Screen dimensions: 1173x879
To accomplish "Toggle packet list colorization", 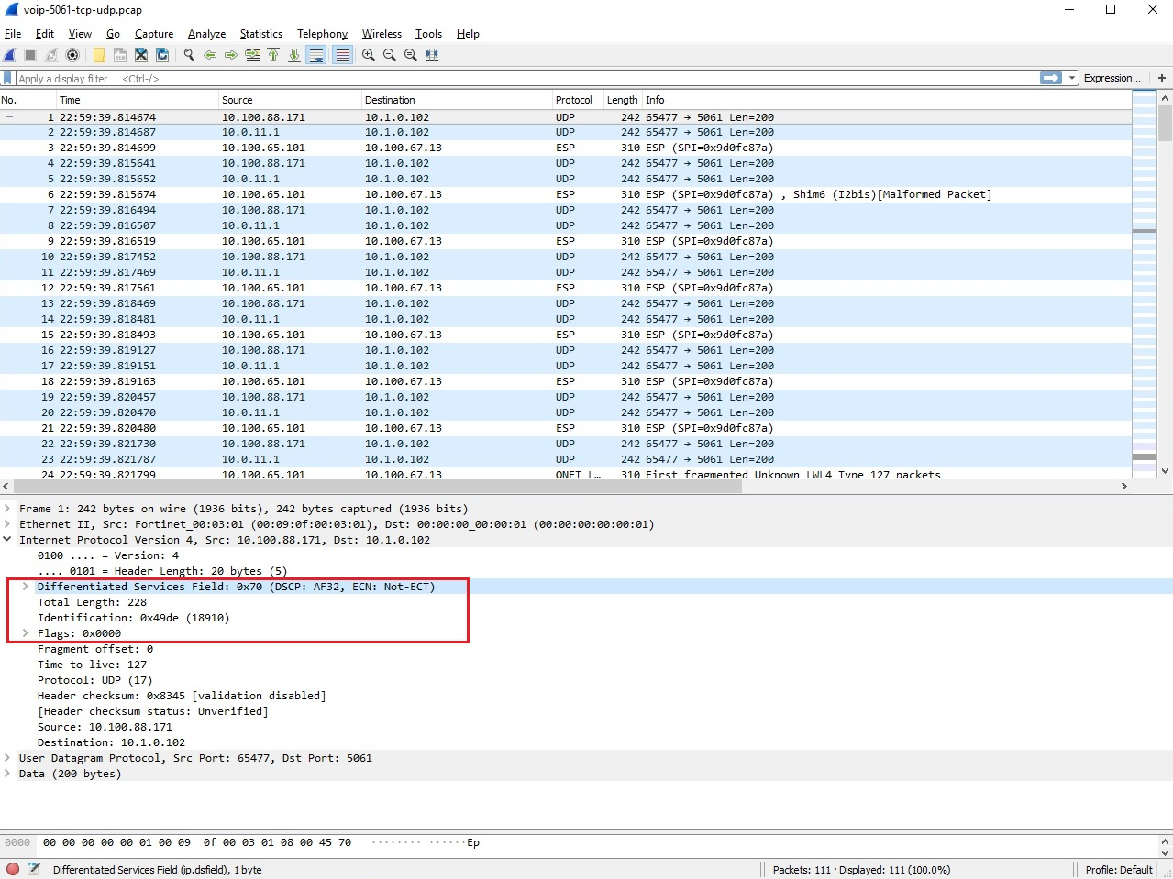I will coord(342,55).
